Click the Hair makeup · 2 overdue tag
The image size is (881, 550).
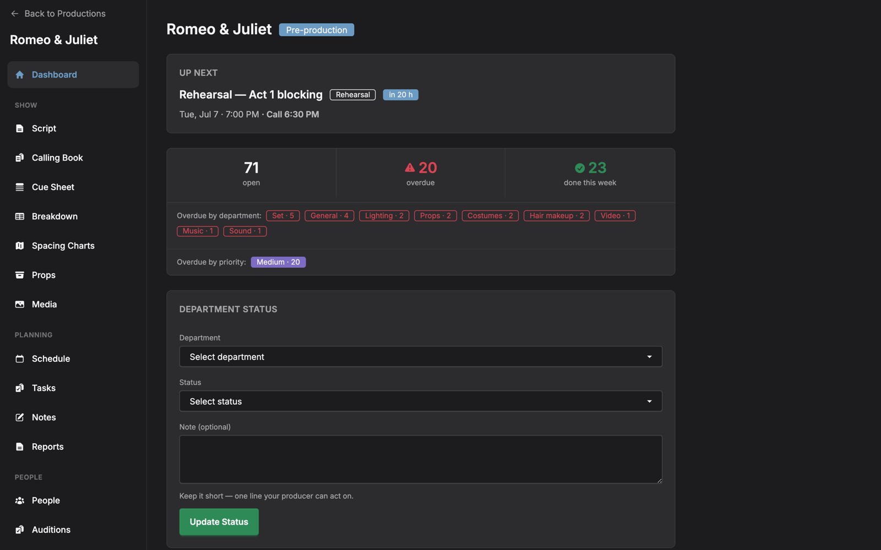pyautogui.click(x=557, y=216)
